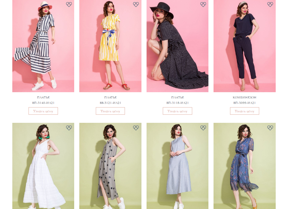Select the white maxi dress image
Viewport: 282px width, 209px height.
tap(43, 168)
